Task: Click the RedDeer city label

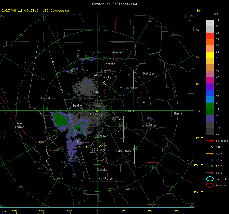Action: pyautogui.click(x=108, y=77)
